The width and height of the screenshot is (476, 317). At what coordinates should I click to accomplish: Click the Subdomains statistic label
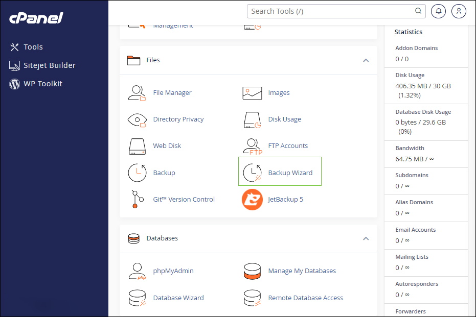pos(412,175)
